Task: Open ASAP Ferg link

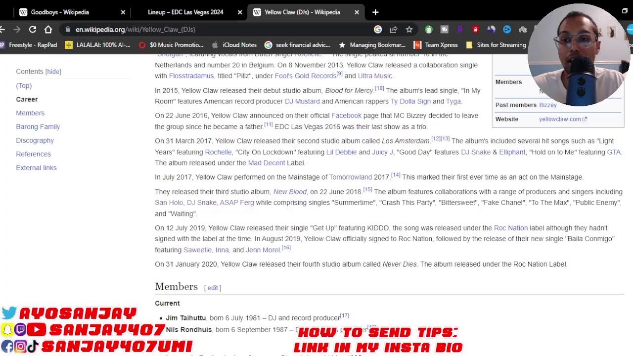Action: [x=237, y=203]
